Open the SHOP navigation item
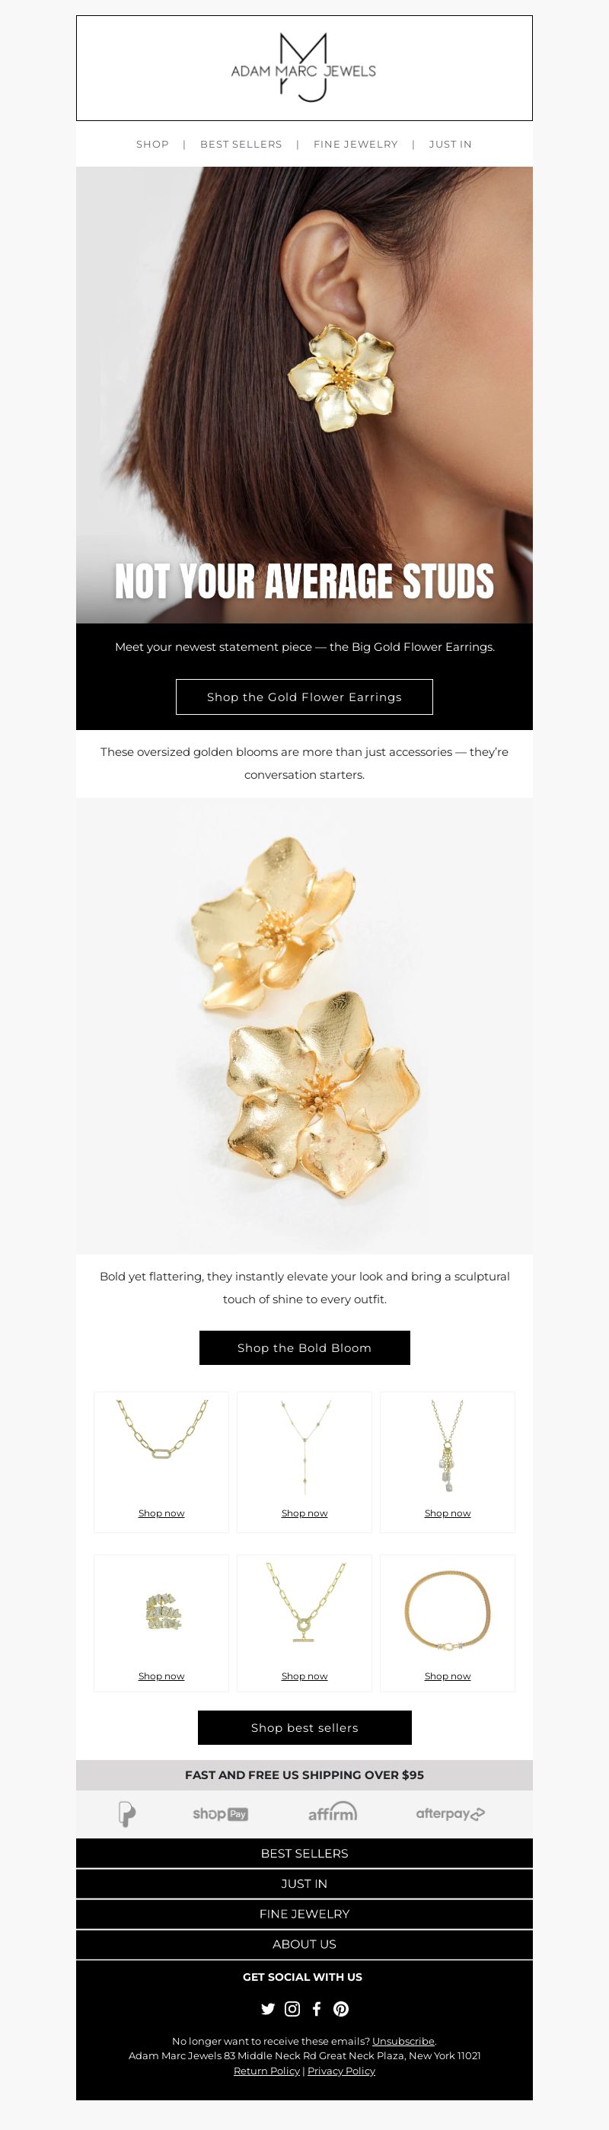The image size is (609, 2130). (x=152, y=144)
